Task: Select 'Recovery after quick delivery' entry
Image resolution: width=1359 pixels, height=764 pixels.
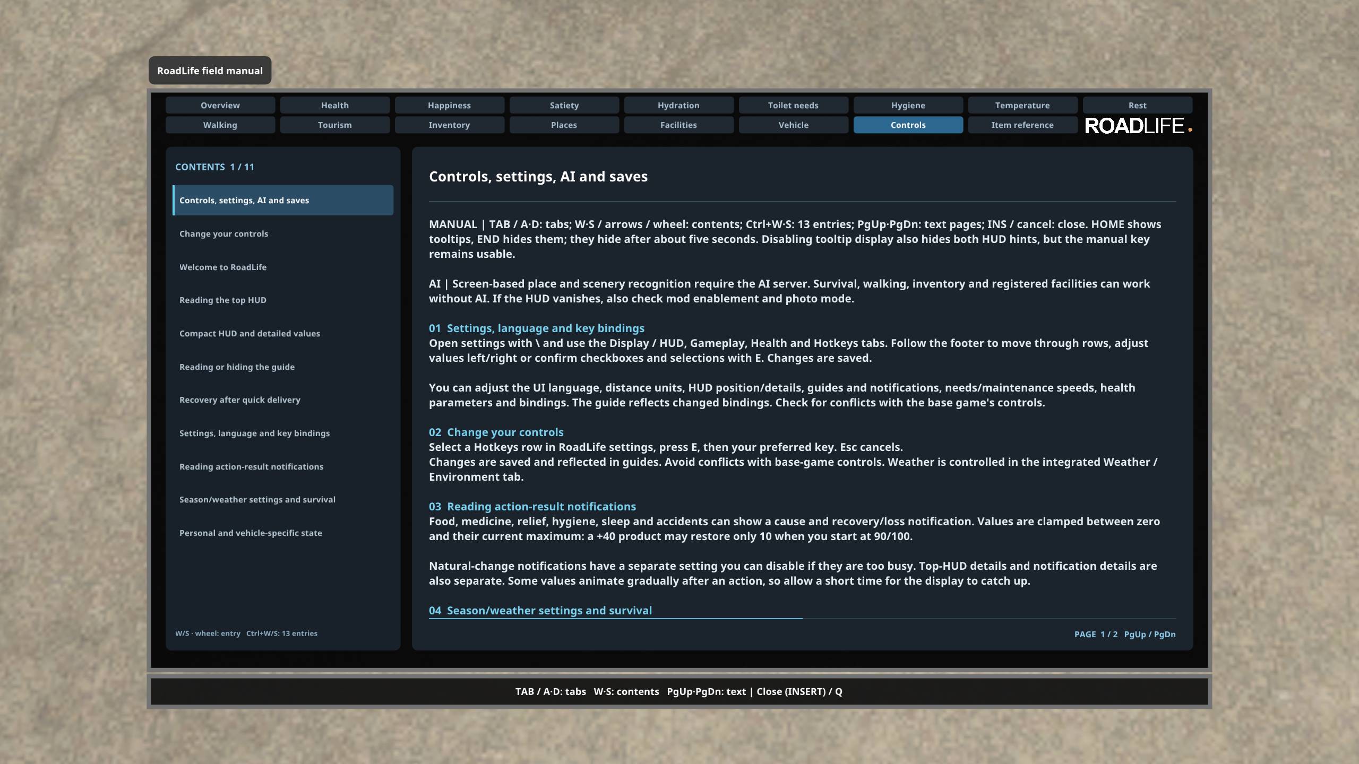Action: [x=283, y=400]
